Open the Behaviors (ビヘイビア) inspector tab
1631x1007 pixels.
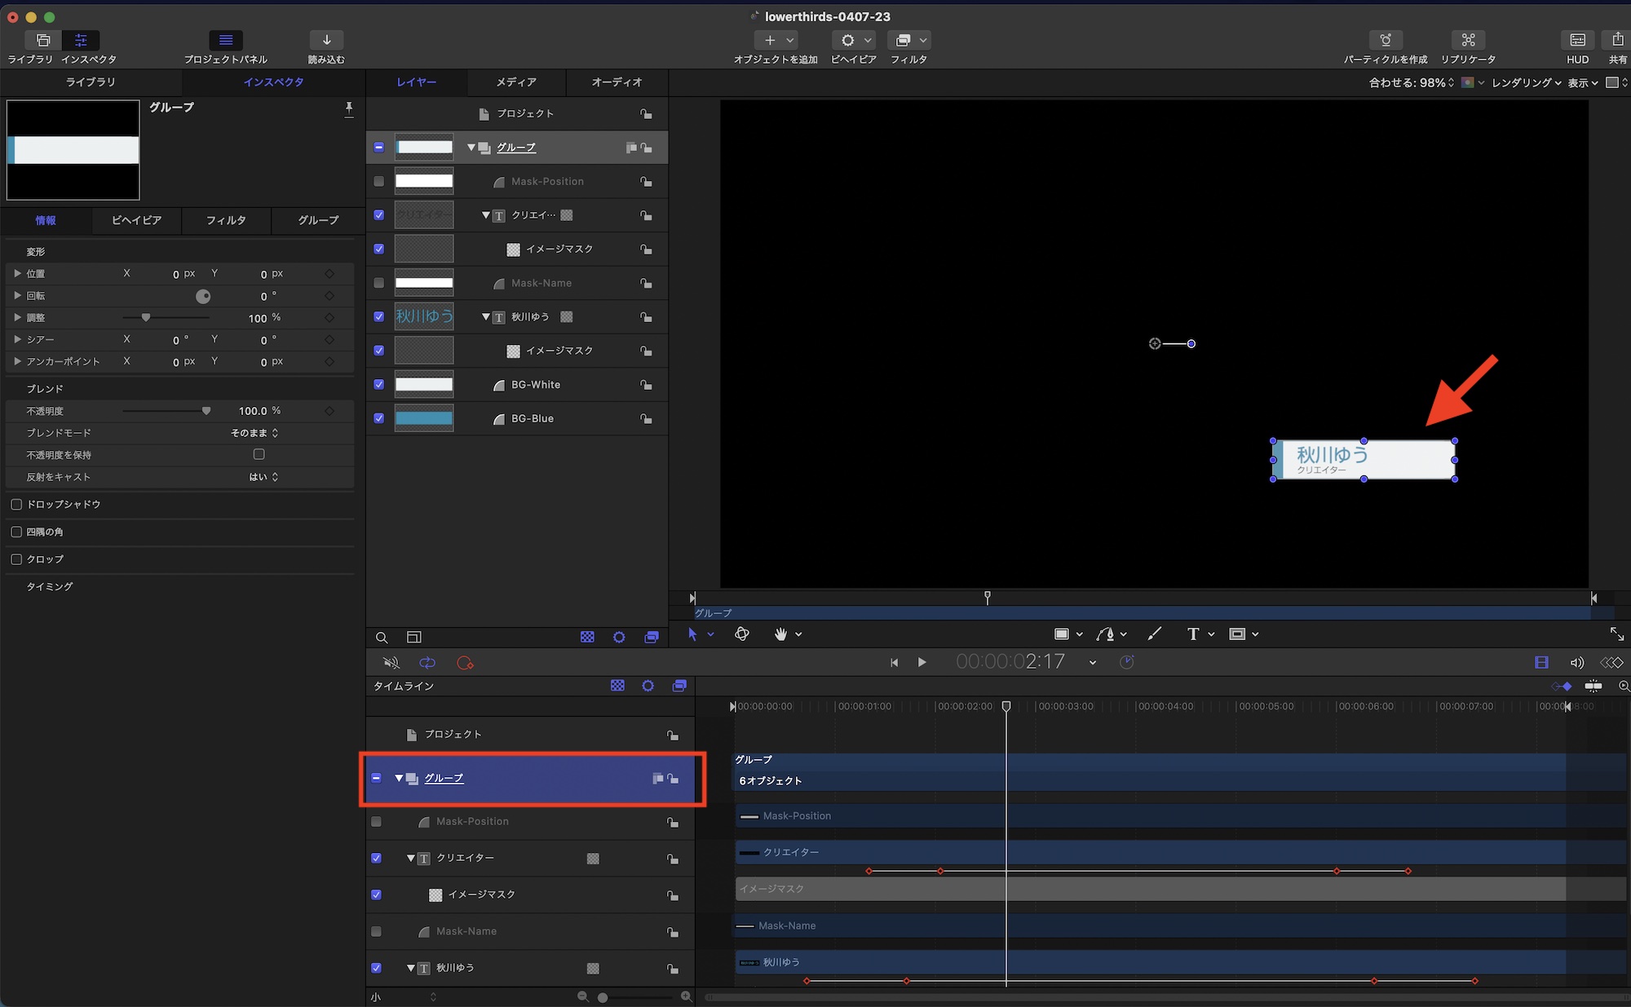coord(136,220)
